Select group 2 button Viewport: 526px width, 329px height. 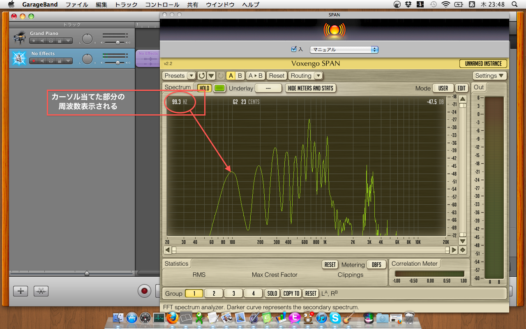pyautogui.click(x=214, y=293)
